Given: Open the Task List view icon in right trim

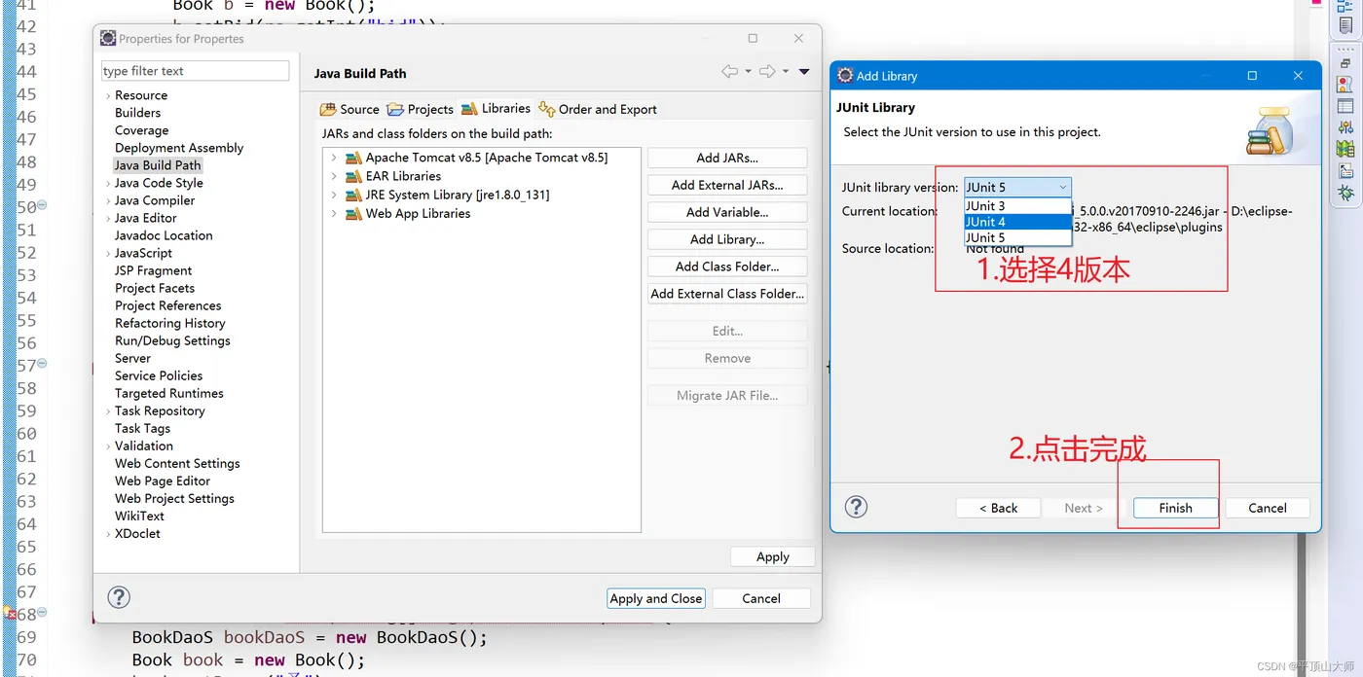Looking at the screenshot, I should pos(1345,25).
